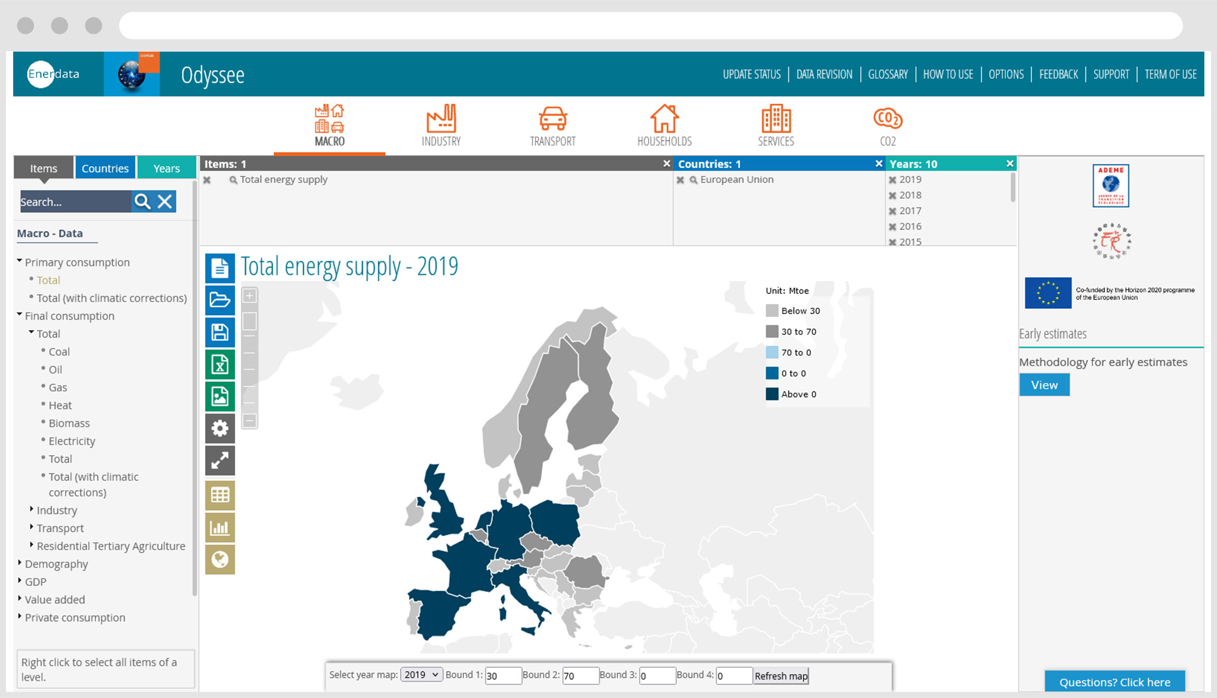The height and width of the screenshot is (698, 1217).
Task: Switch to bar chart view icon
Action: point(220,527)
